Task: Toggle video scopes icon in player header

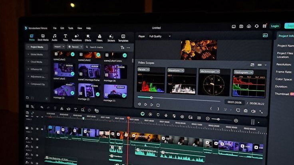Action: (265, 35)
